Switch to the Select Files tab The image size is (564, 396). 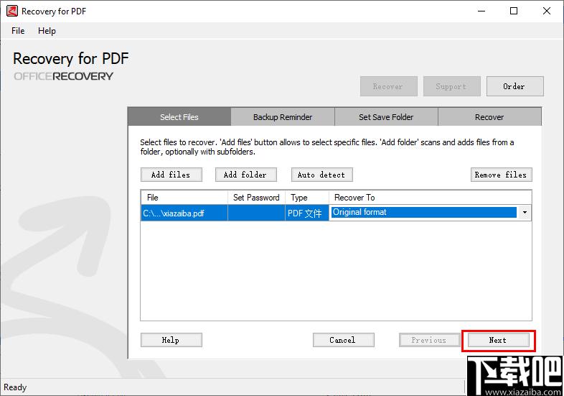coord(179,116)
